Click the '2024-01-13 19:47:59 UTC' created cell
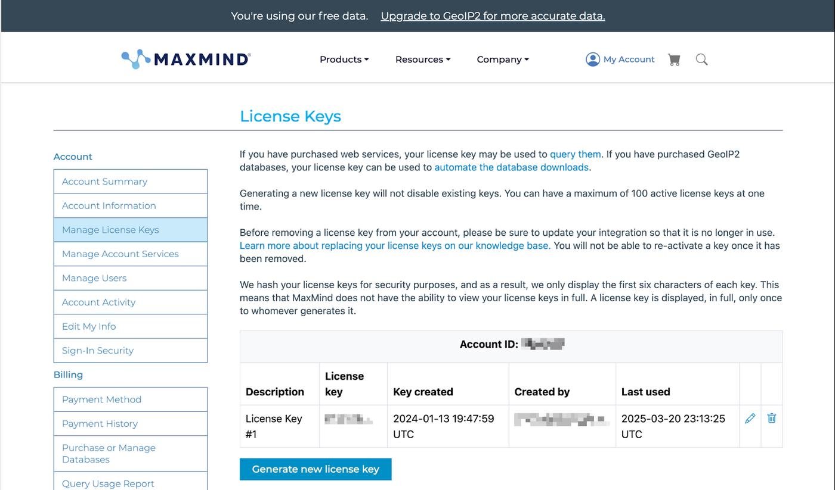This screenshot has width=835, height=490. pyautogui.click(x=448, y=426)
